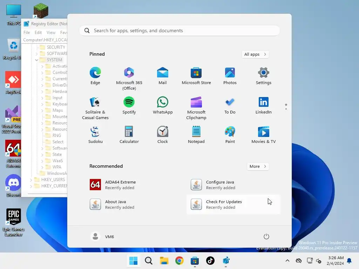Viewport: 359px width, 269px height.
Task: Open Settings from pinned apps
Action: coord(264,76)
